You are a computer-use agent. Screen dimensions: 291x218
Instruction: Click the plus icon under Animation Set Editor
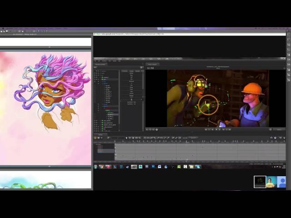coord(96,67)
